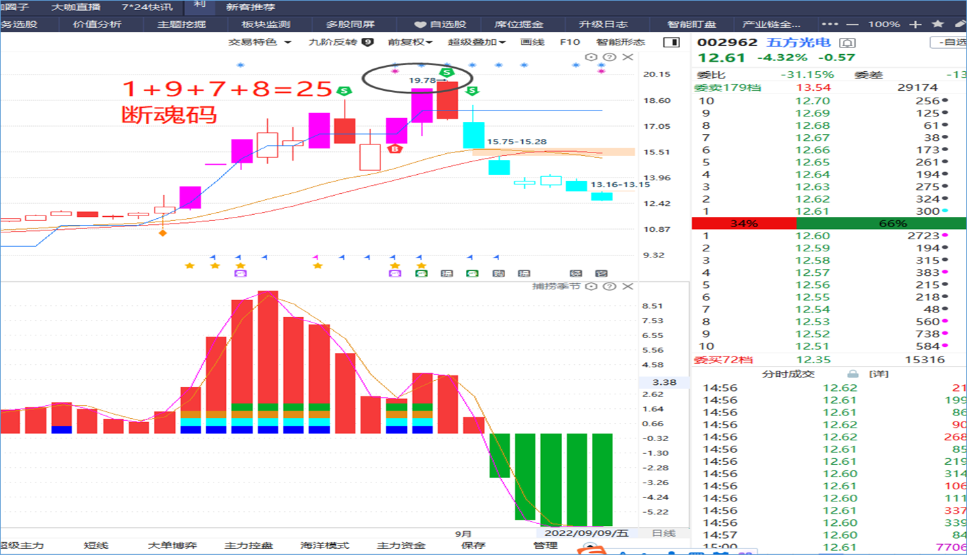Open the three-dots more menu in toolbar

(831, 24)
